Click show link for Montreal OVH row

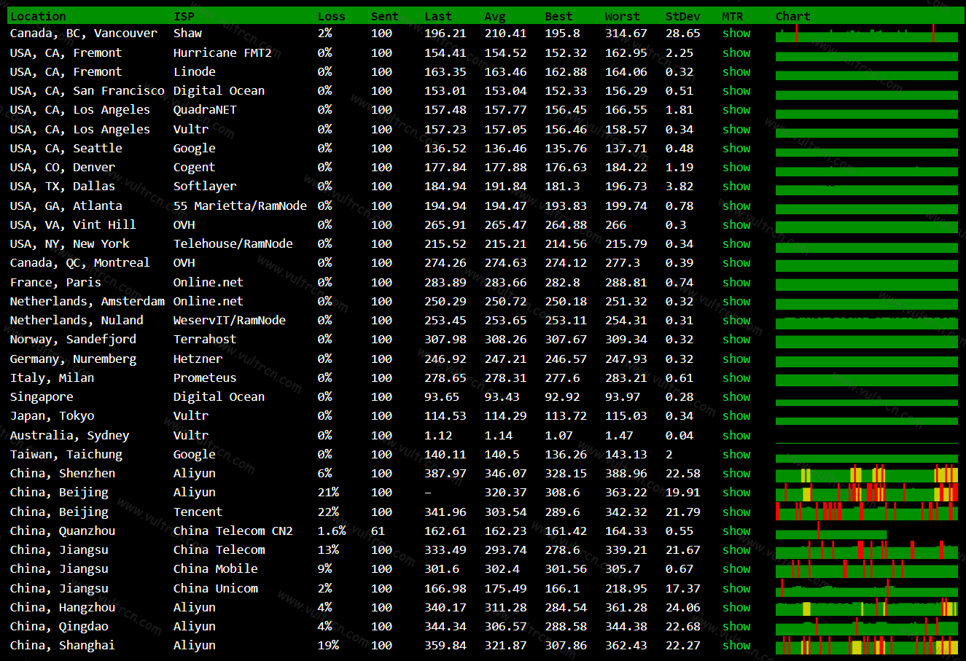(x=736, y=262)
